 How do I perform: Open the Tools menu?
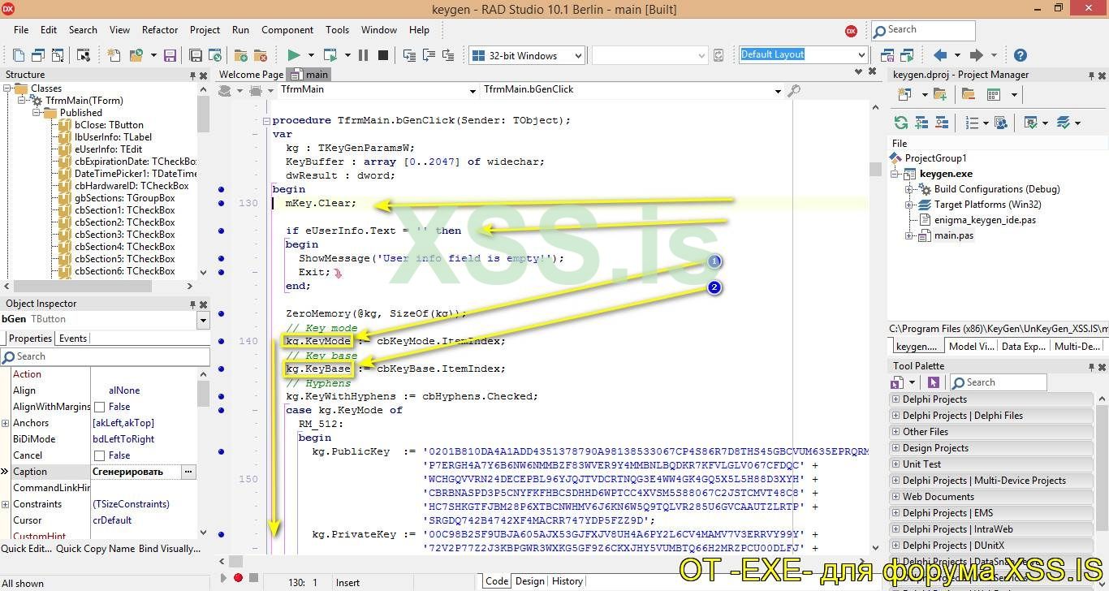338,30
